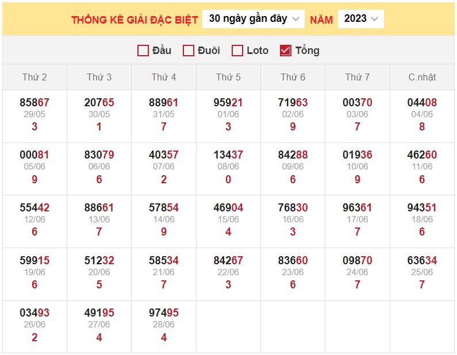The image size is (457, 355).
Task: Check the Đầu checkbox
Action: pyautogui.click(x=144, y=51)
